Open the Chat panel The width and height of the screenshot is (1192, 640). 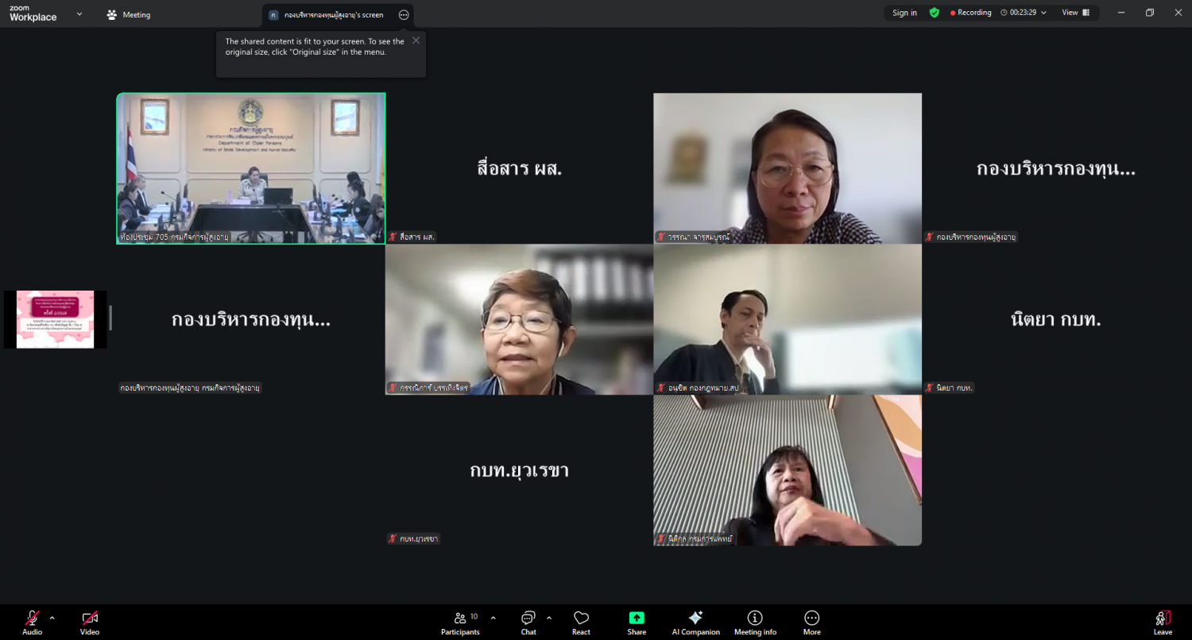528,623
